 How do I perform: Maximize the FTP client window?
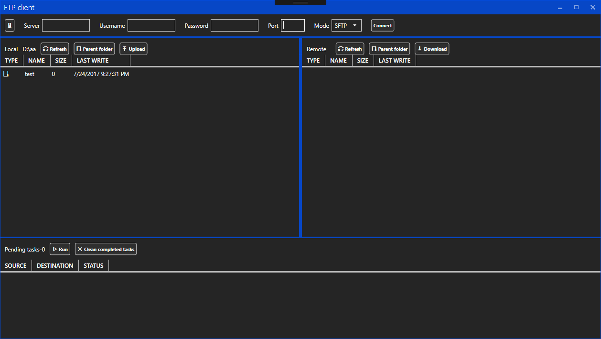pyautogui.click(x=576, y=8)
